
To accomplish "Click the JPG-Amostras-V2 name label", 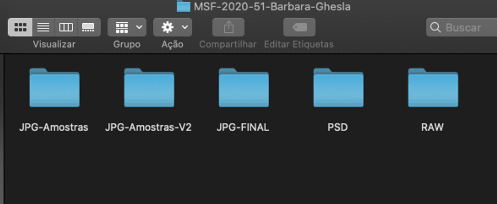I will click(148, 127).
